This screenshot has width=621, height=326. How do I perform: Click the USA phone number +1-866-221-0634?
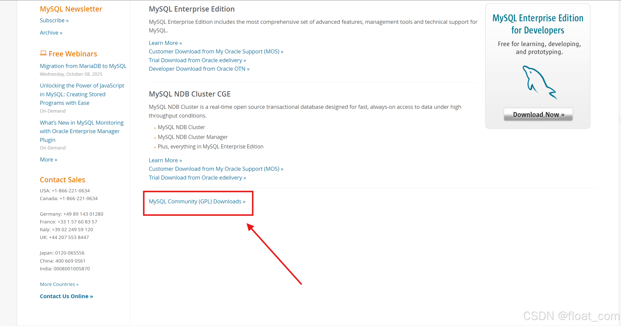pyautogui.click(x=71, y=191)
